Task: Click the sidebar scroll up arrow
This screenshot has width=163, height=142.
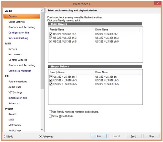Action: (42, 10)
